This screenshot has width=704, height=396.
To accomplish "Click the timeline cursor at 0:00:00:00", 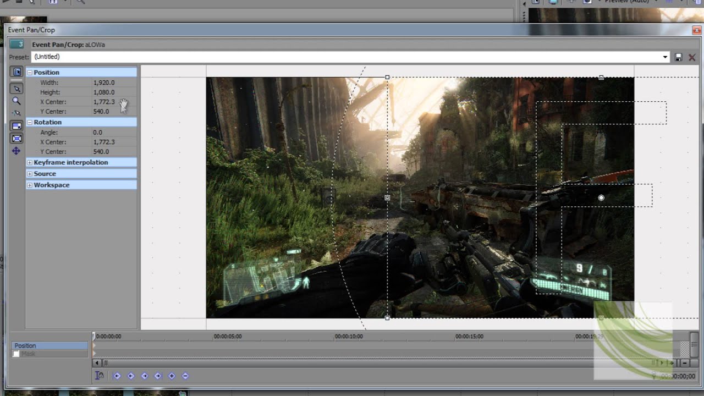I will click(x=94, y=335).
